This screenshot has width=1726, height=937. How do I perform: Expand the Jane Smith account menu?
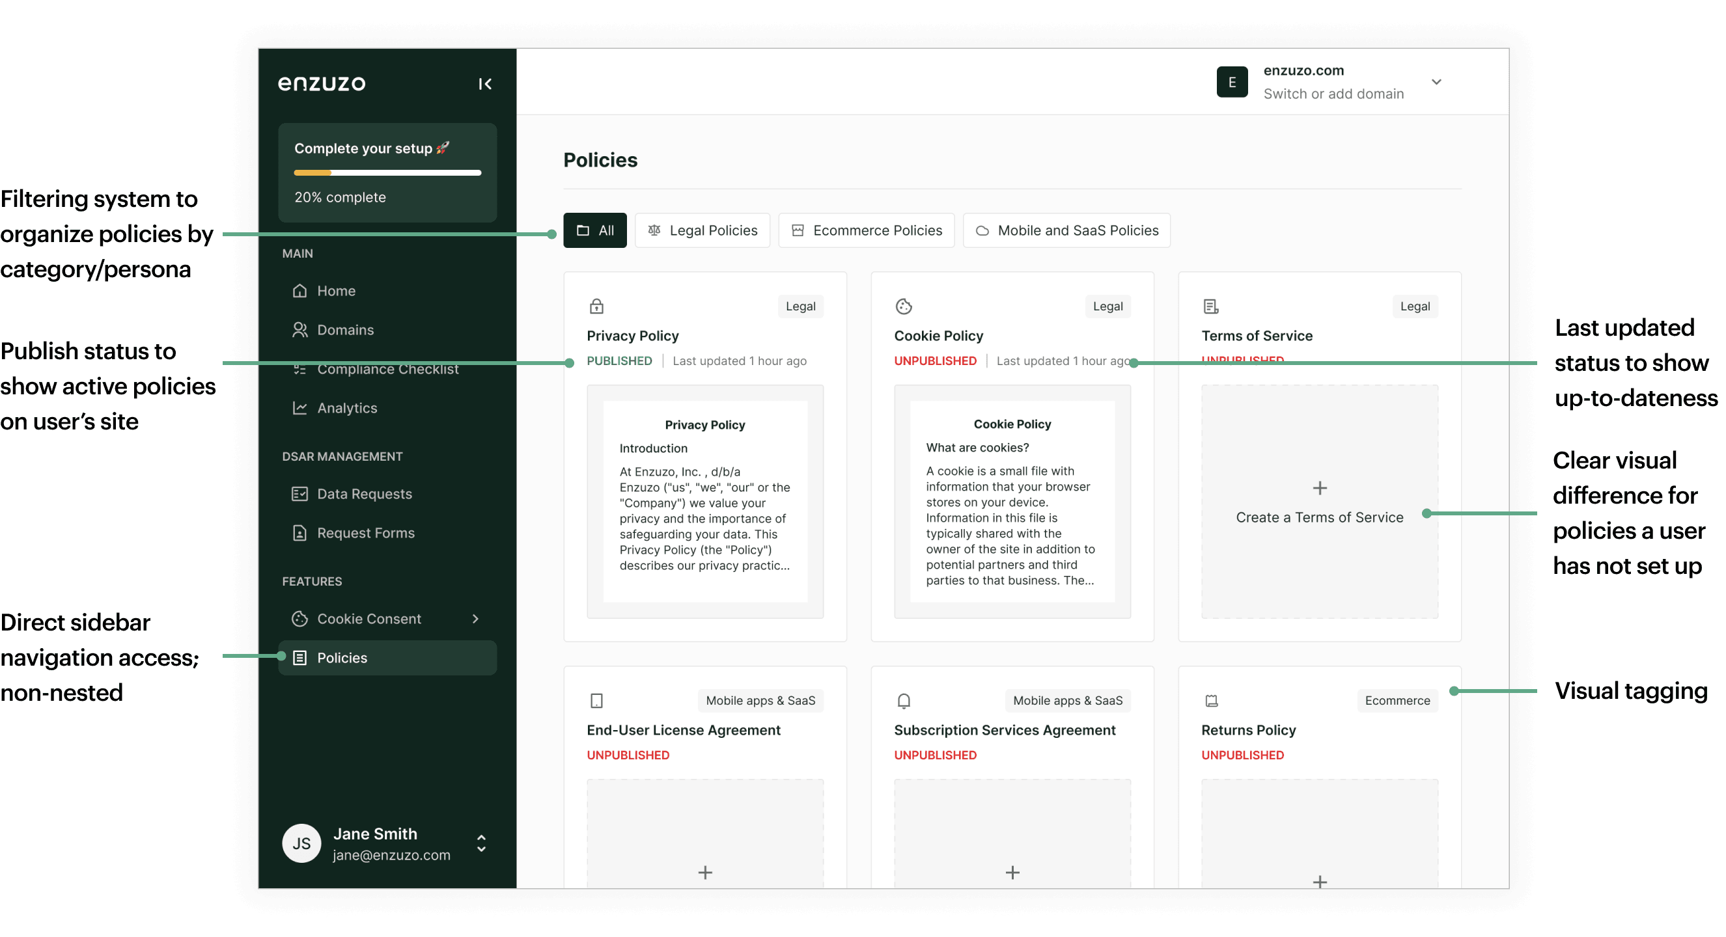pyautogui.click(x=481, y=843)
